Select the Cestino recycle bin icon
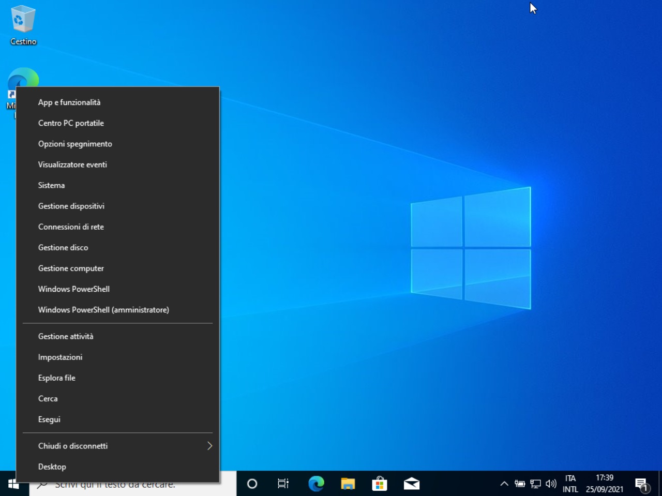The image size is (662, 496). pos(23,25)
